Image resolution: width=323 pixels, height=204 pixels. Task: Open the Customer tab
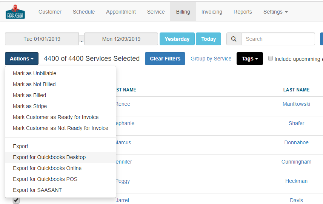(x=50, y=12)
